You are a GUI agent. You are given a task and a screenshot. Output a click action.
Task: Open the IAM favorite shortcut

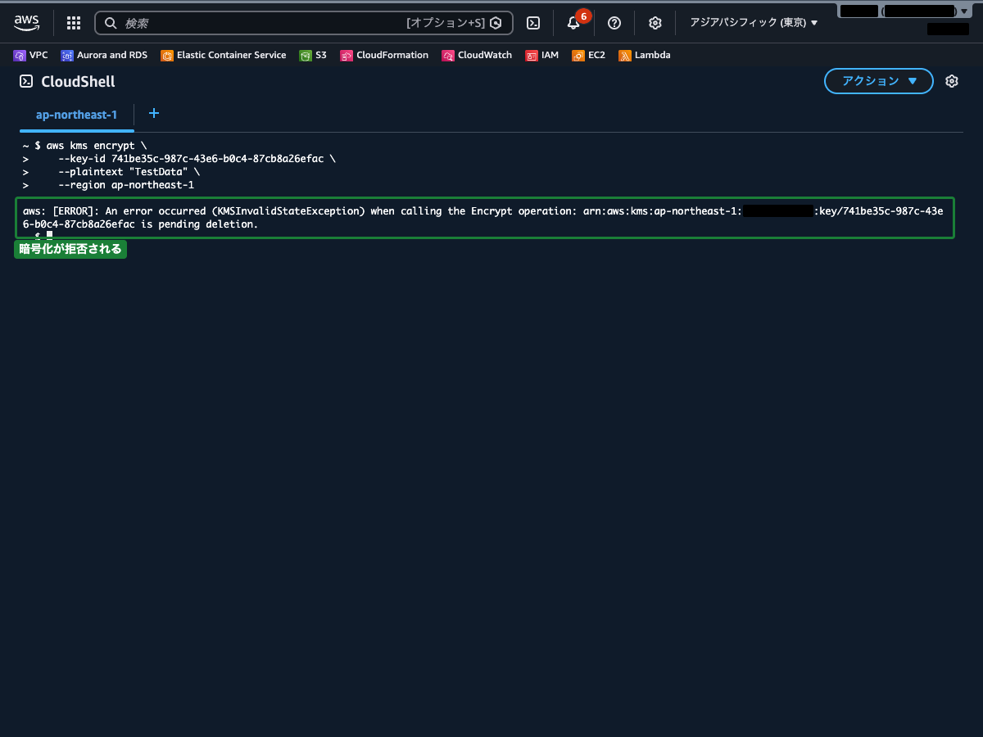point(542,55)
